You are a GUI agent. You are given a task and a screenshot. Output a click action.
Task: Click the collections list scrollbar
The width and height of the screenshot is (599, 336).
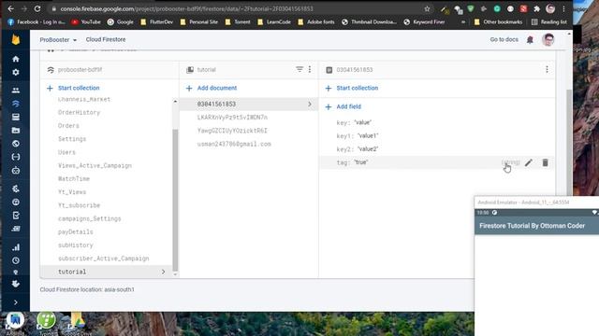pos(175,200)
